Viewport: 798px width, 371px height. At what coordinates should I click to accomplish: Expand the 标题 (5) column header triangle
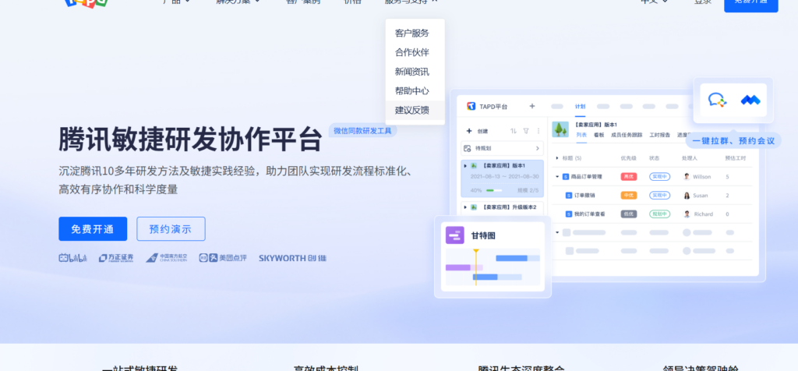(557, 158)
